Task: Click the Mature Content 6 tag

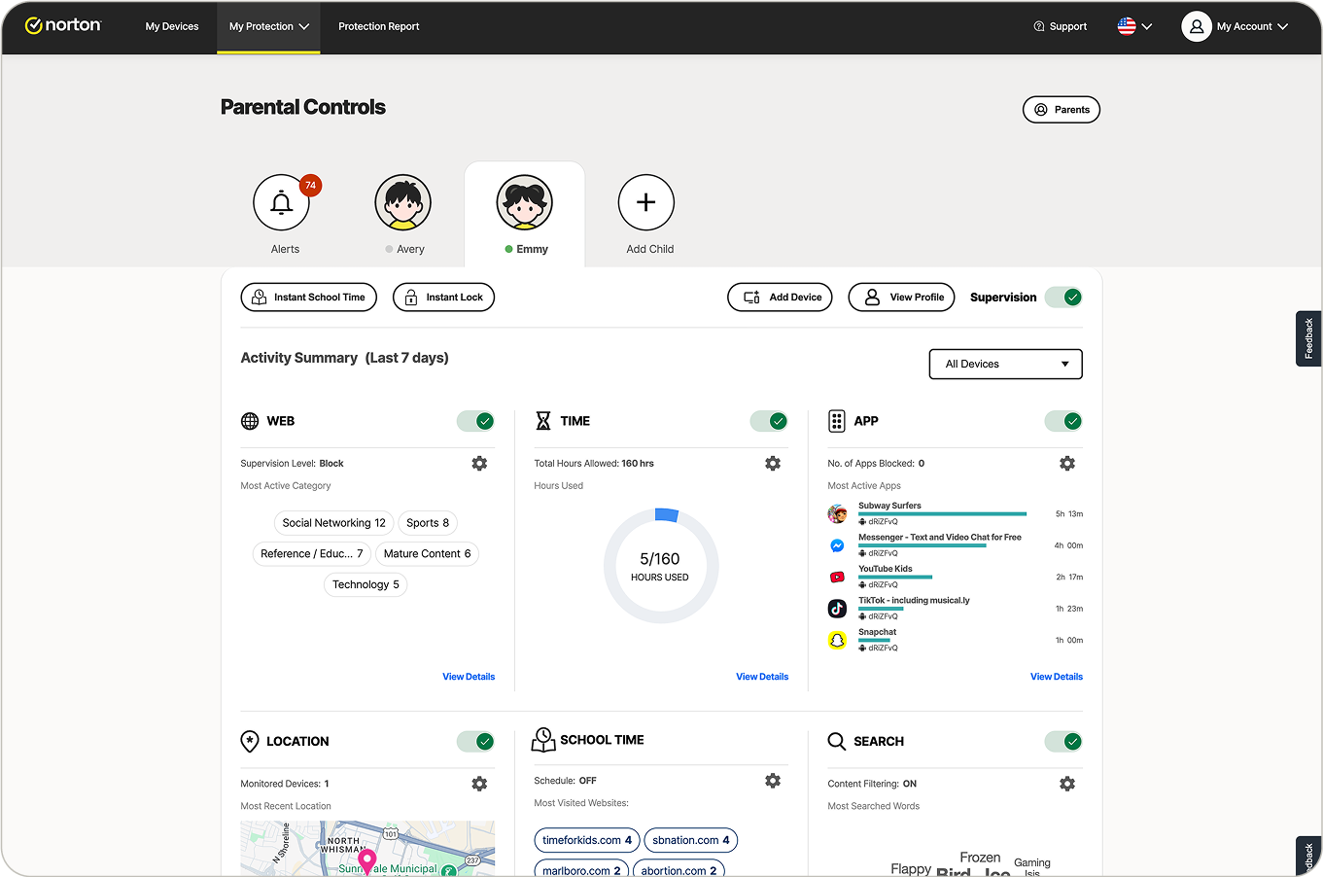Action: (427, 554)
